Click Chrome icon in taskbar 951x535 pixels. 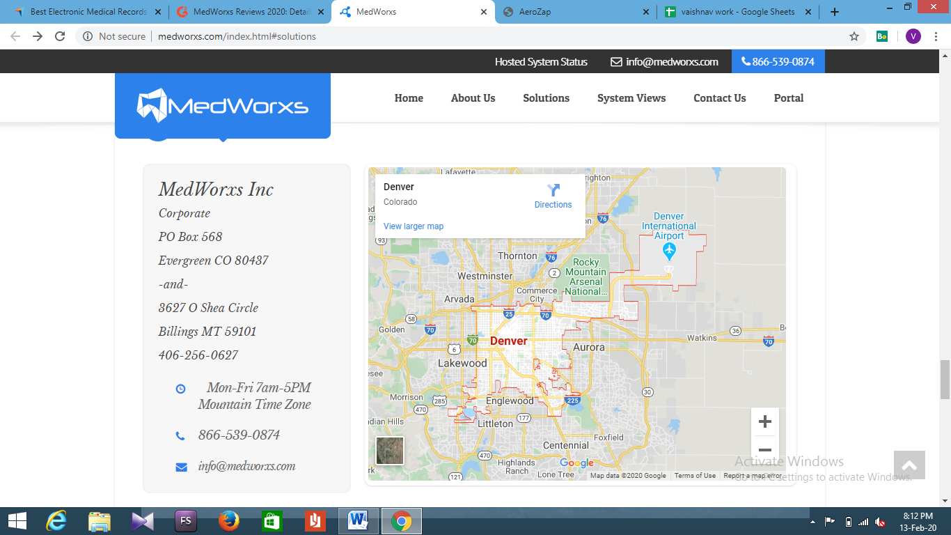(401, 521)
